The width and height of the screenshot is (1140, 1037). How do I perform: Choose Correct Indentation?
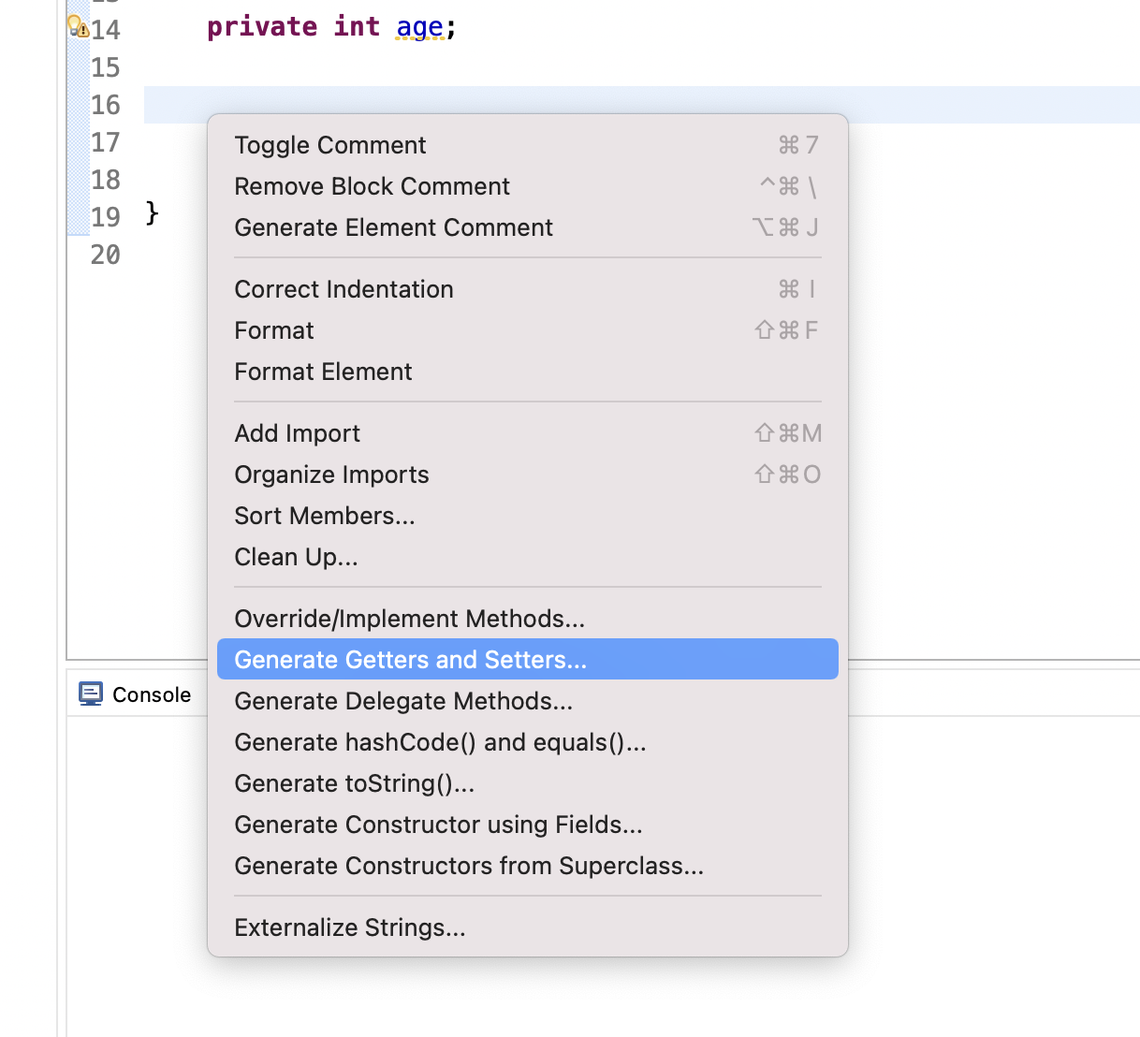pos(527,289)
